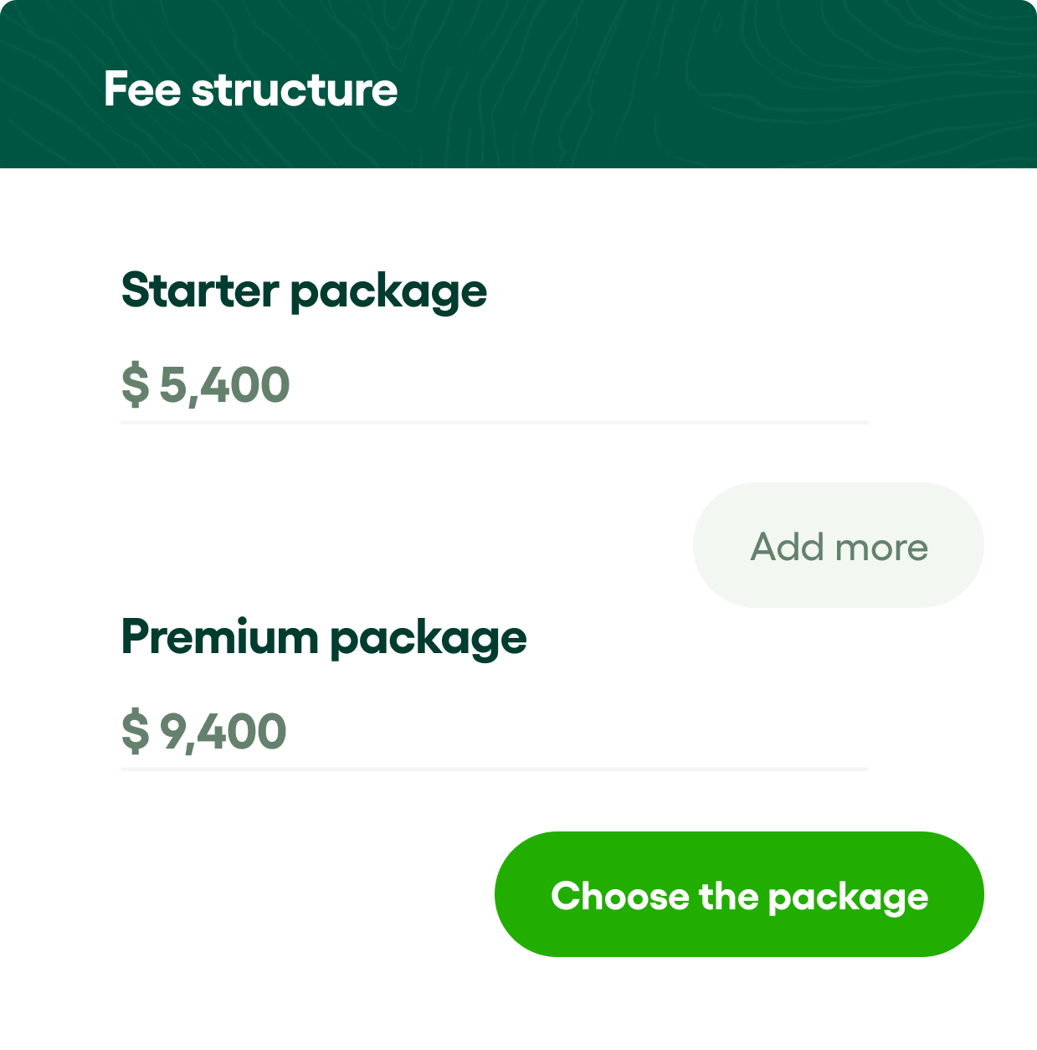This screenshot has height=1050, width=1037.
Task: Click the Add more pill label text
Action: coord(837,547)
